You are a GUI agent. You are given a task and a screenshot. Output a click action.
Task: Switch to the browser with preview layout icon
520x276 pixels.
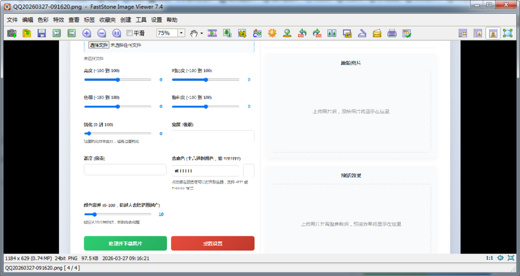[477, 33]
